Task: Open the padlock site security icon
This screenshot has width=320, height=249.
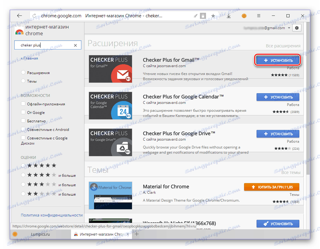Action: coord(203,16)
